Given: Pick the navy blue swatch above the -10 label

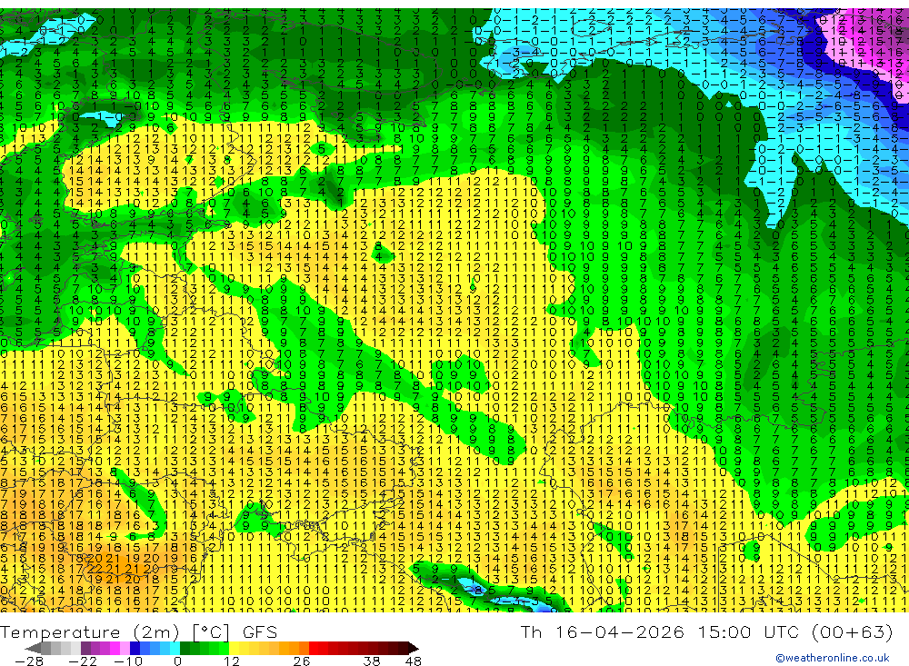Looking at the screenshot, I should [135, 649].
